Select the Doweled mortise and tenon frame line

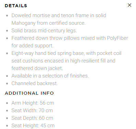click(x=59, y=15)
